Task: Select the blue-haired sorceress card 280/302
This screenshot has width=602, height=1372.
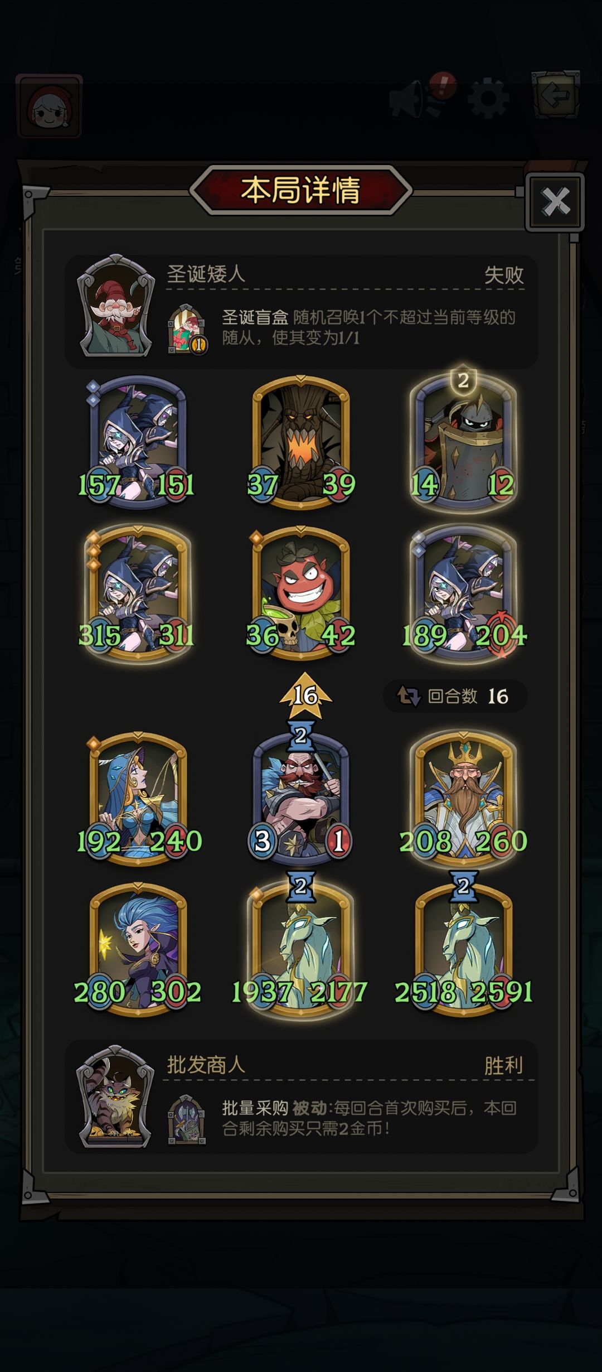Action: point(138,949)
